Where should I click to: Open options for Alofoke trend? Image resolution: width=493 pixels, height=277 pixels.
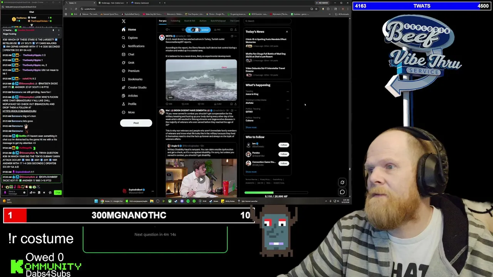coord(288,100)
